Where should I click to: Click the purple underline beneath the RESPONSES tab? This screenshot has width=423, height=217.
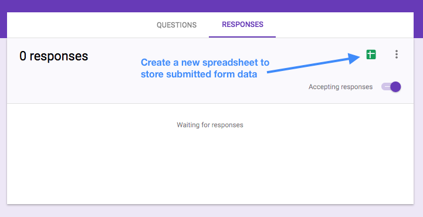tap(242, 37)
